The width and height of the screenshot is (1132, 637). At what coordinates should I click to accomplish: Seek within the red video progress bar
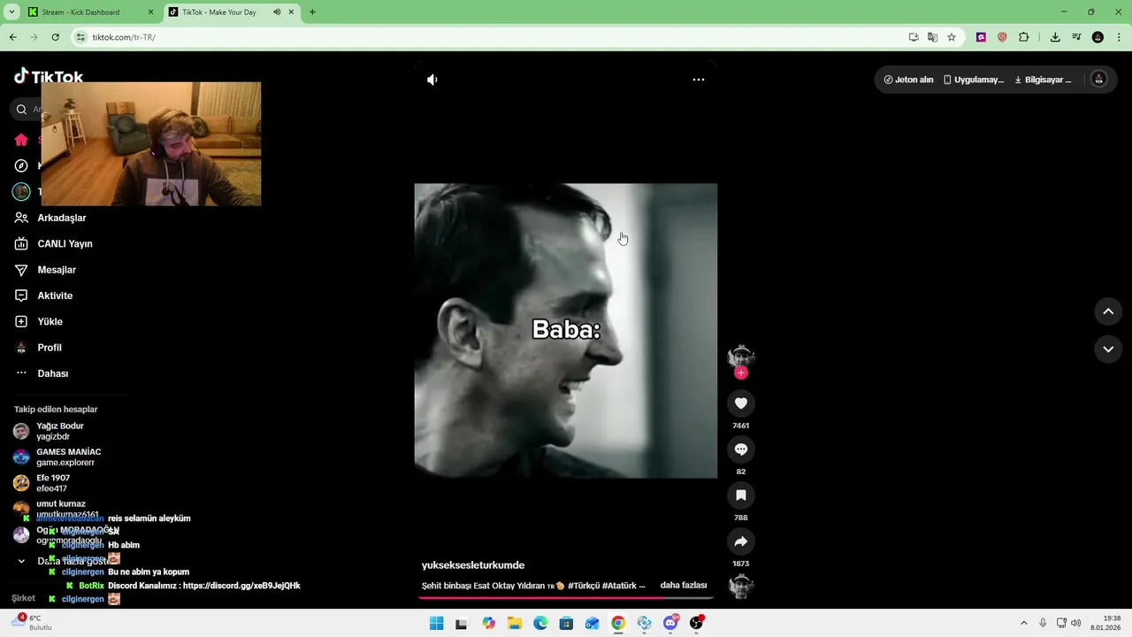(566, 598)
